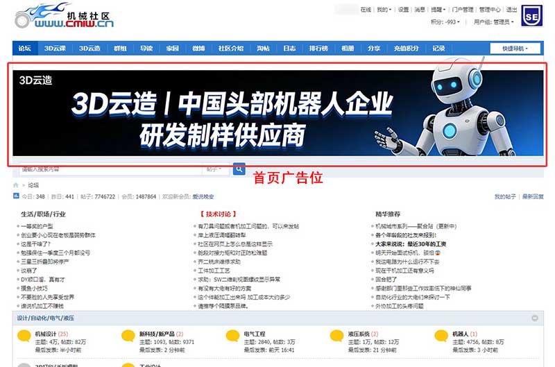This screenshot has height=367, width=555.
Task: Click the 机器人 forum bubble icon
Action: tap(441, 336)
